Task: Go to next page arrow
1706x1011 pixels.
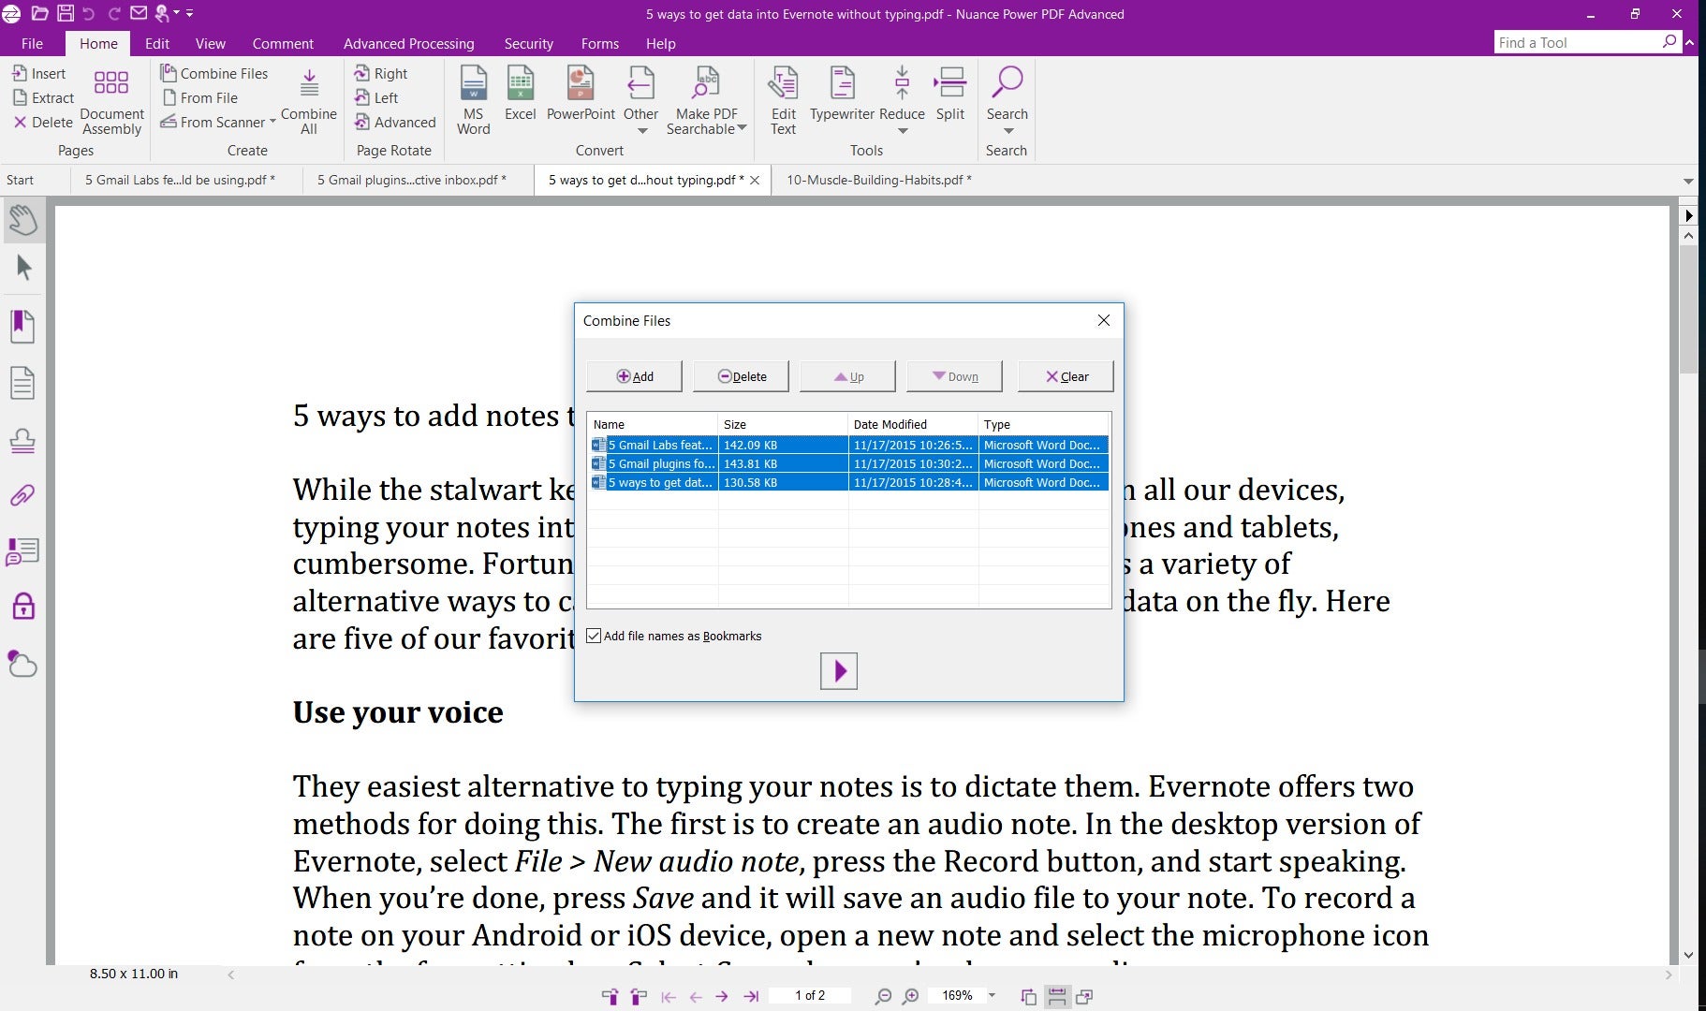Action: tap(722, 996)
